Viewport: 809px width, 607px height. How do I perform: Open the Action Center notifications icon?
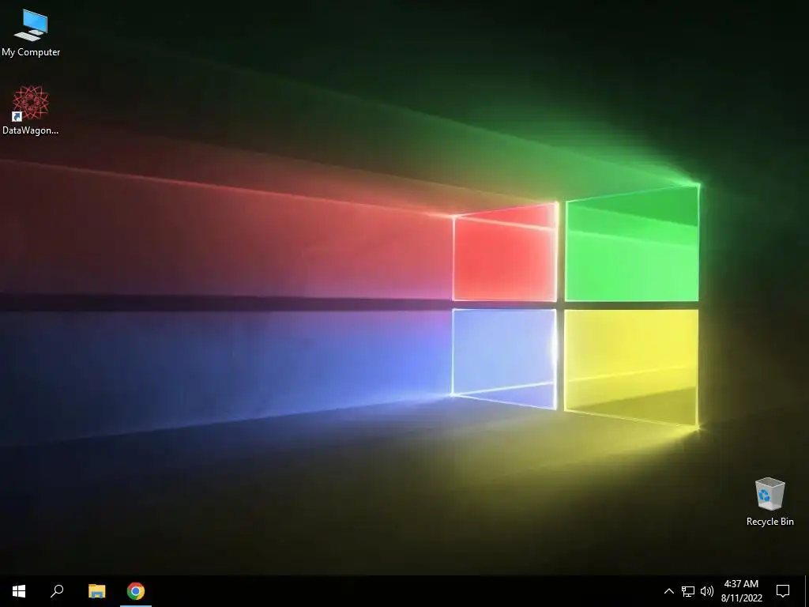[x=783, y=591]
